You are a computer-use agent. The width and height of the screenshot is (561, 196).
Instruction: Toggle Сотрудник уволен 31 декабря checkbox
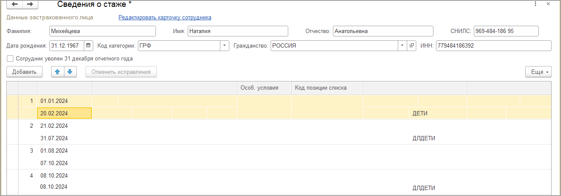[x=10, y=59]
